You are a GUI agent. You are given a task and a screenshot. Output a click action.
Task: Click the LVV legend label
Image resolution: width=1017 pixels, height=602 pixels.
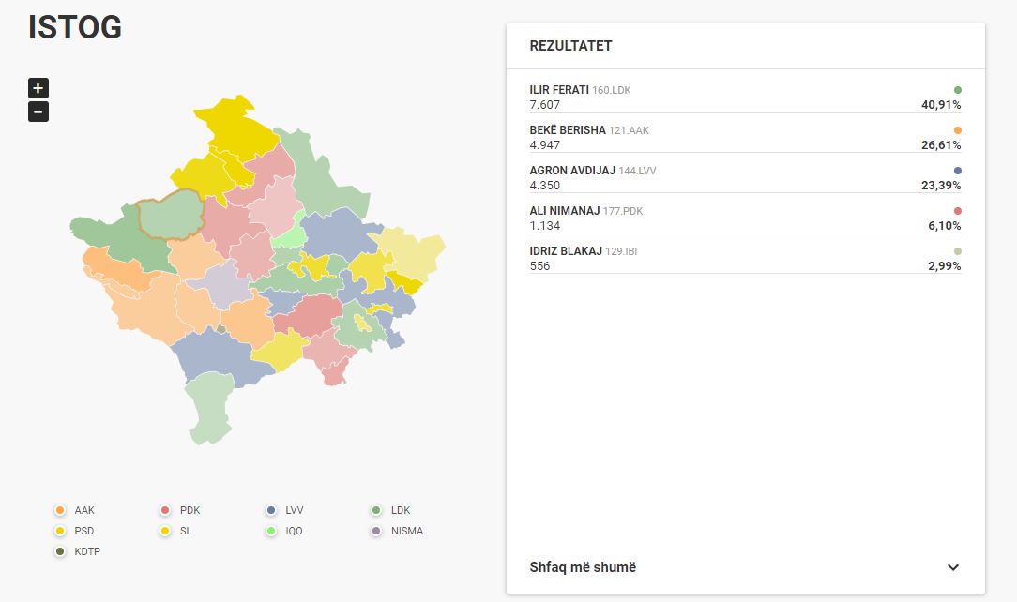[295, 511]
